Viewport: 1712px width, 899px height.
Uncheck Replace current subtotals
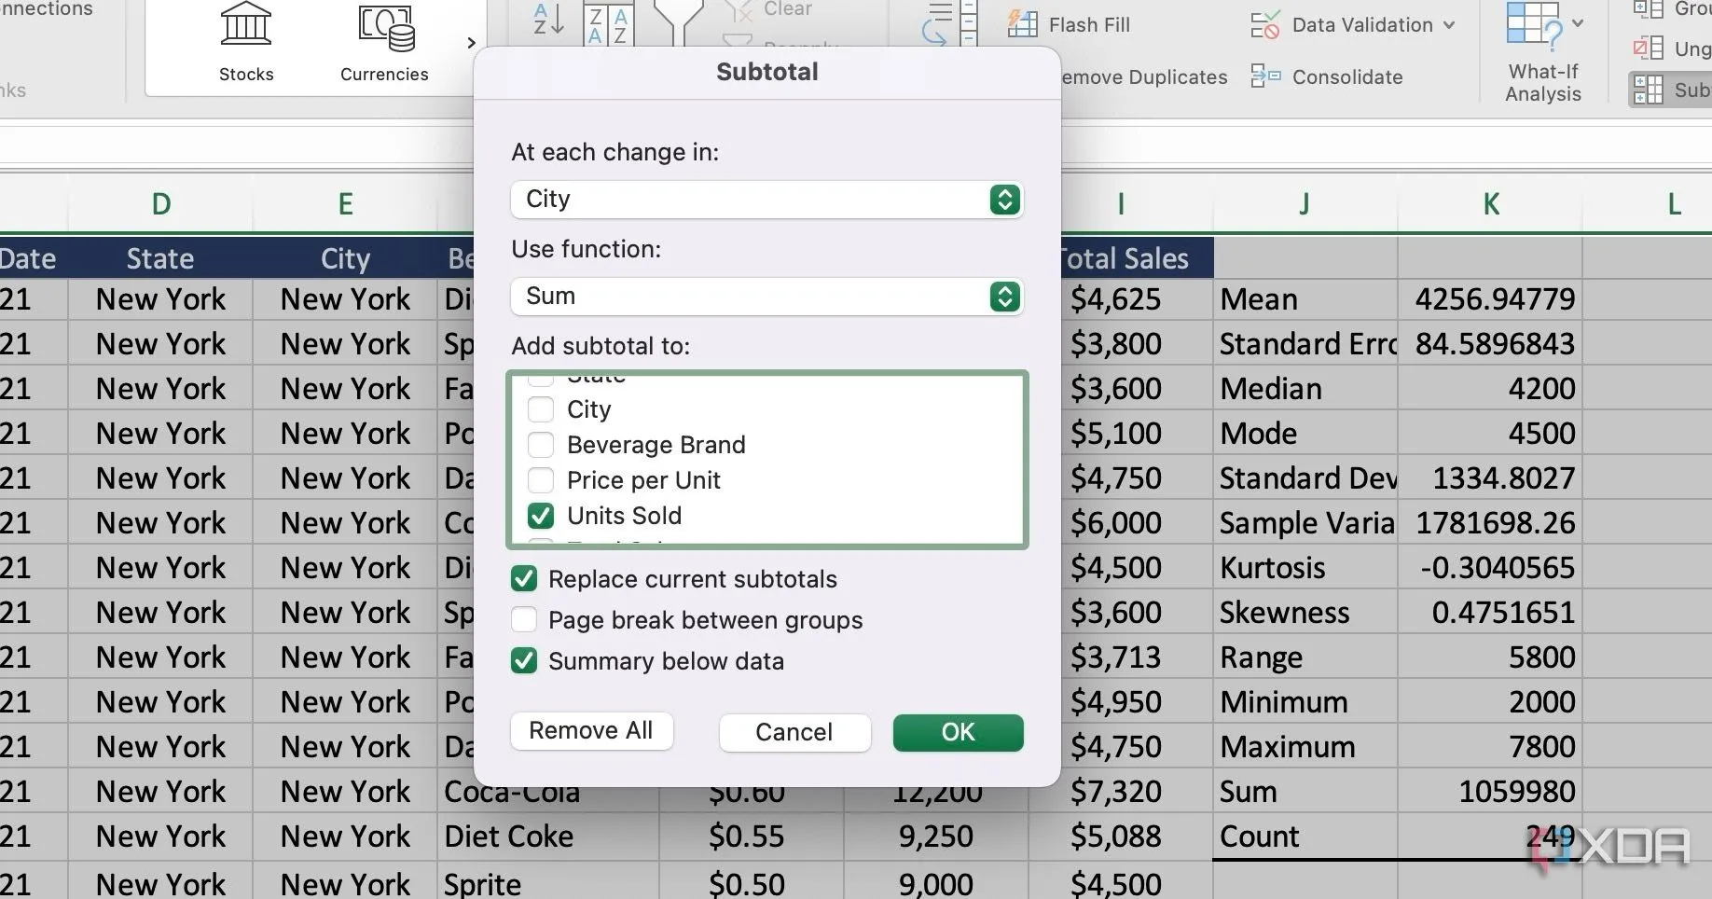click(524, 579)
